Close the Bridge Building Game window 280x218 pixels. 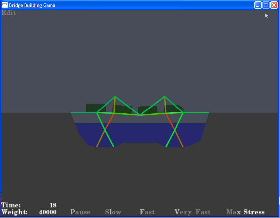pyautogui.click(x=274, y=5)
